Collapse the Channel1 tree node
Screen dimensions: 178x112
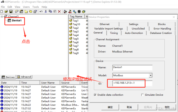pos(2,16)
